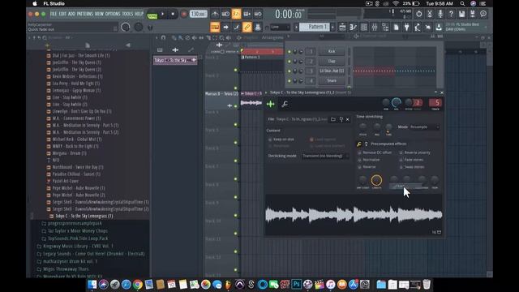The width and height of the screenshot is (519, 292).
Task: Open the PATTERNS menu
Action: [x=85, y=14]
